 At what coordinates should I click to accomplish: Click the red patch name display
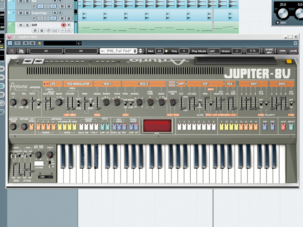coord(157,126)
